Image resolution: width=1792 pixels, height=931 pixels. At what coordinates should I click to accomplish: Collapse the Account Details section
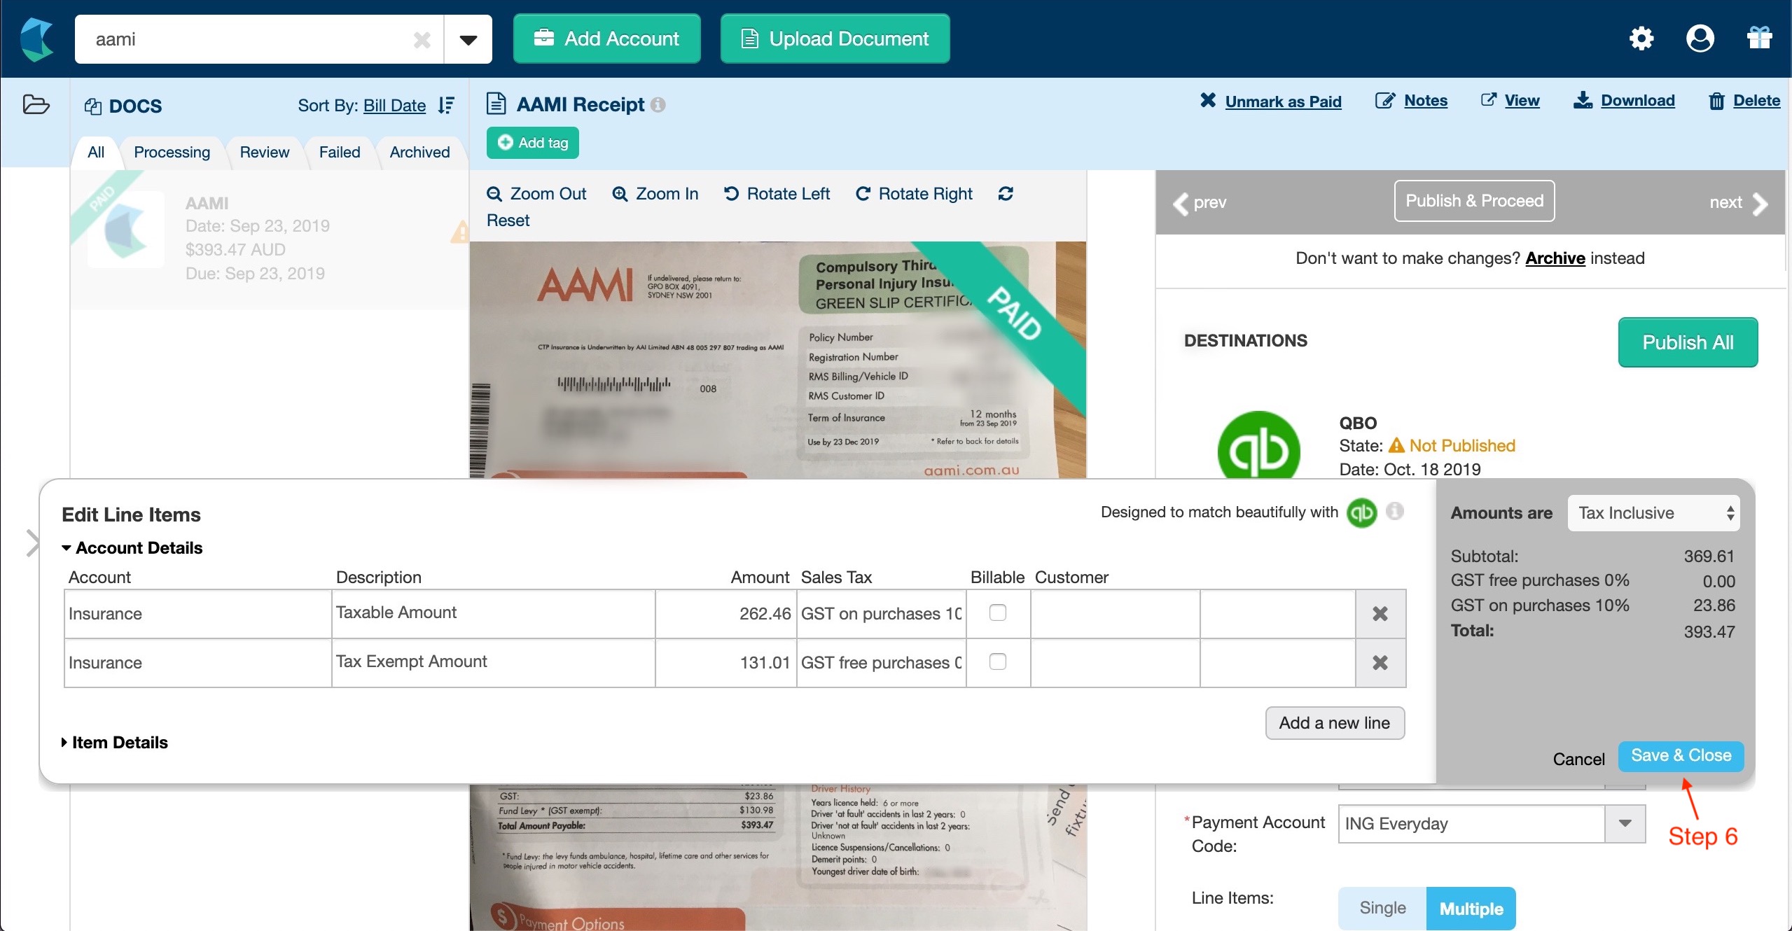tap(132, 548)
